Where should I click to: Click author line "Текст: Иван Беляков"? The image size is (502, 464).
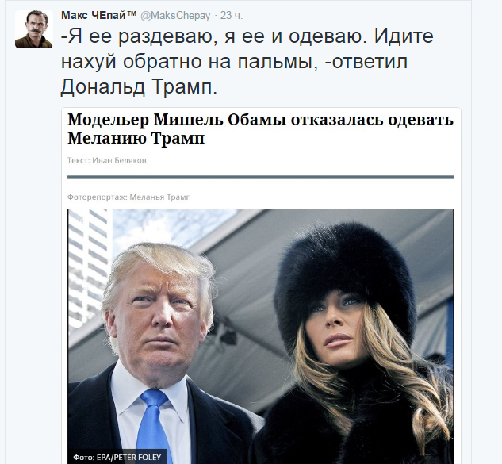point(107,160)
